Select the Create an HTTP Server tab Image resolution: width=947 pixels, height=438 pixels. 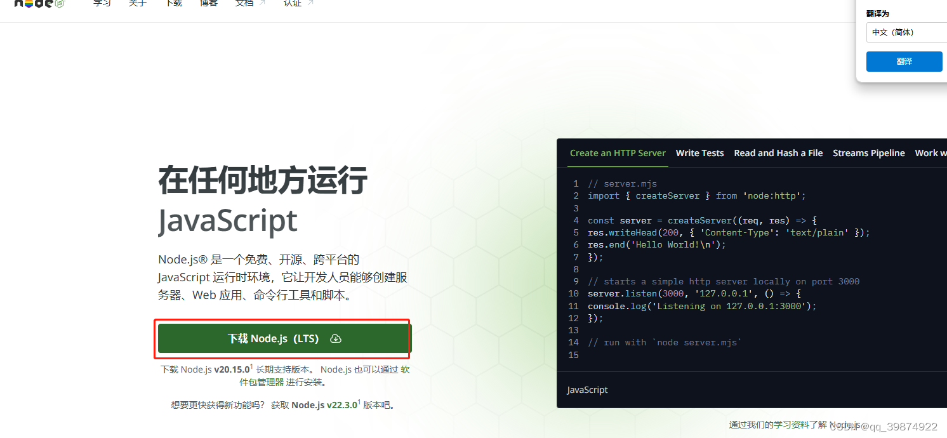(618, 153)
